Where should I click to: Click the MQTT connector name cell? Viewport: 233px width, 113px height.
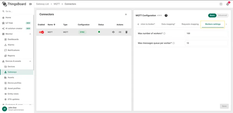tap(50, 32)
